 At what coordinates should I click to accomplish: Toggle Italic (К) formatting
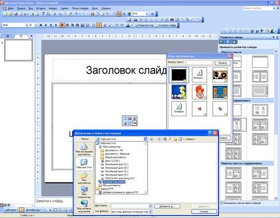46,25
